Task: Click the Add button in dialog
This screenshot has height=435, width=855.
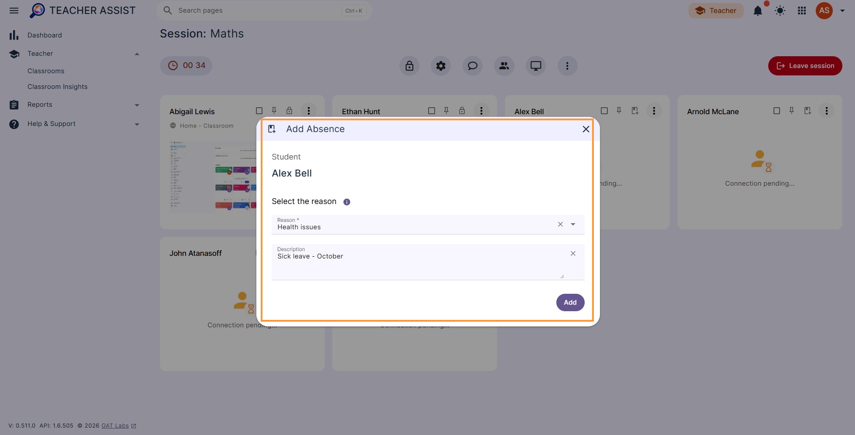Action: (x=570, y=302)
